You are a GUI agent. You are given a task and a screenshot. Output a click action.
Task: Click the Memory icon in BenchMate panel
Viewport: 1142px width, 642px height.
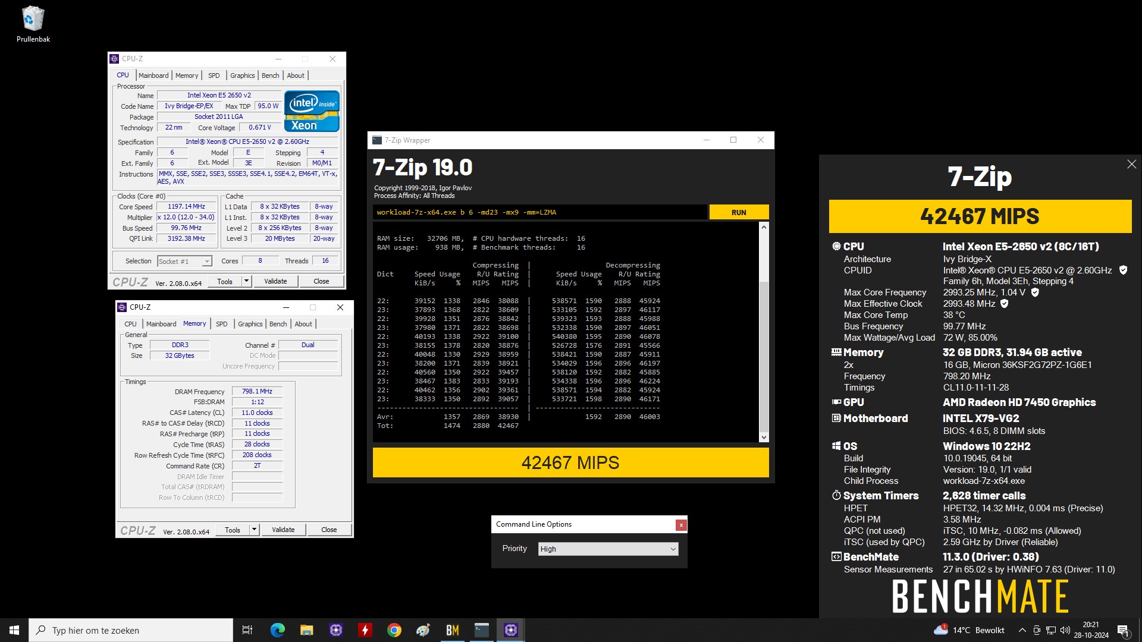(836, 352)
